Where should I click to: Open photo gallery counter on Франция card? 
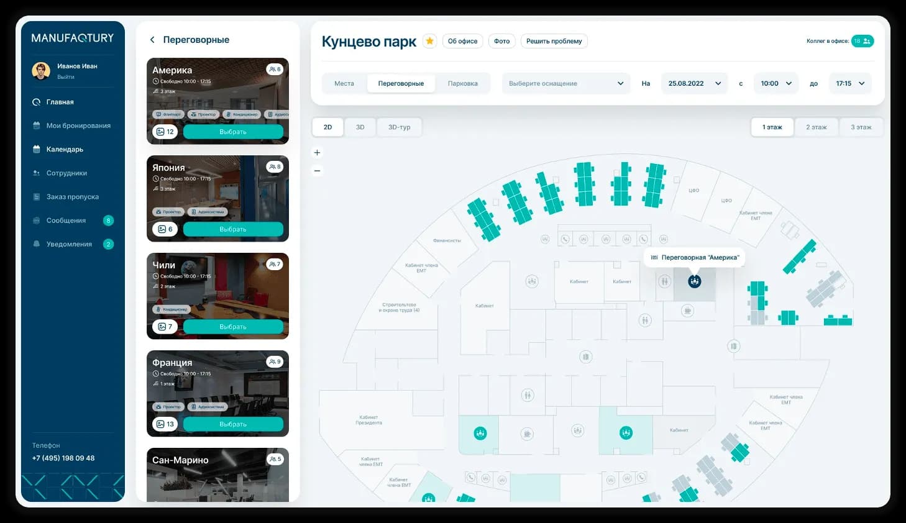pos(165,424)
